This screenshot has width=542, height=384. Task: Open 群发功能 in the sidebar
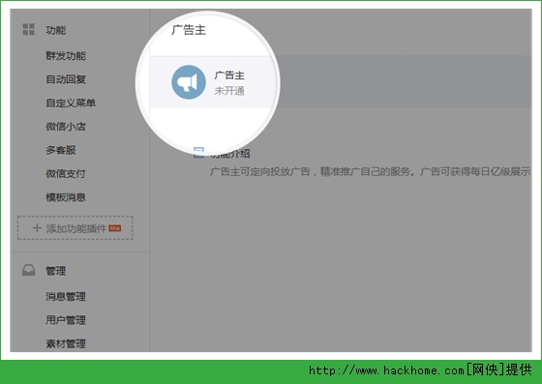pyautogui.click(x=66, y=55)
